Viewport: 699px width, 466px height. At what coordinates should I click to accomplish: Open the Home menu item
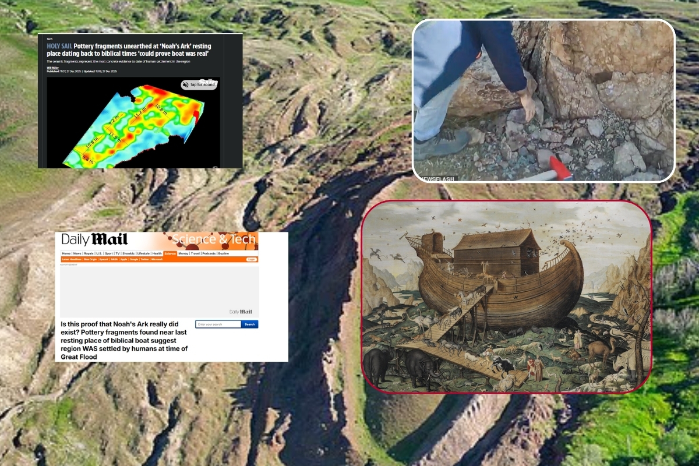(x=66, y=253)
